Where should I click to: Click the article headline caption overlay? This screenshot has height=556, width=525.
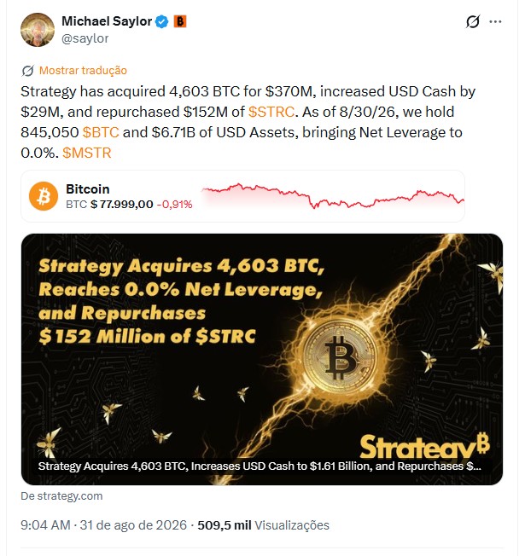(x=260, y=466)
